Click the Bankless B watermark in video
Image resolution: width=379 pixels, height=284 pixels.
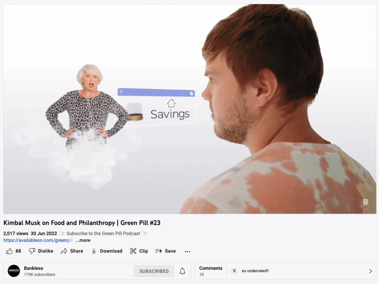366,203
